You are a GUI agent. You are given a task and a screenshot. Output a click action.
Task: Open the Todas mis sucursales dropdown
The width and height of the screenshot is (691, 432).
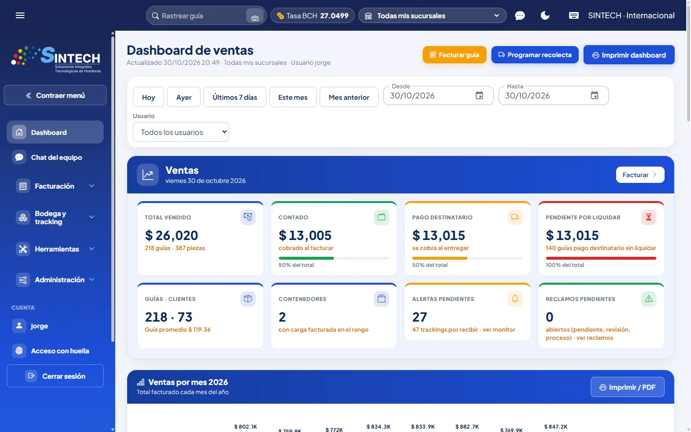(432, 16)
